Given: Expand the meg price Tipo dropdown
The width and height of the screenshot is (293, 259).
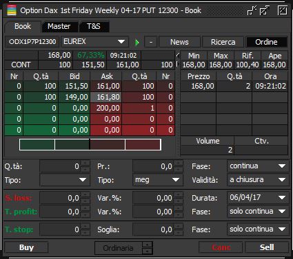Looking at the screenshot, I should coord(158,180).
